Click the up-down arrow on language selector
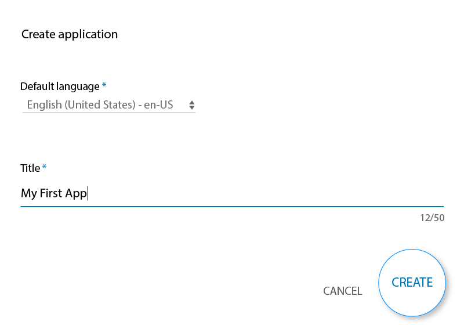 click(192, 105)
